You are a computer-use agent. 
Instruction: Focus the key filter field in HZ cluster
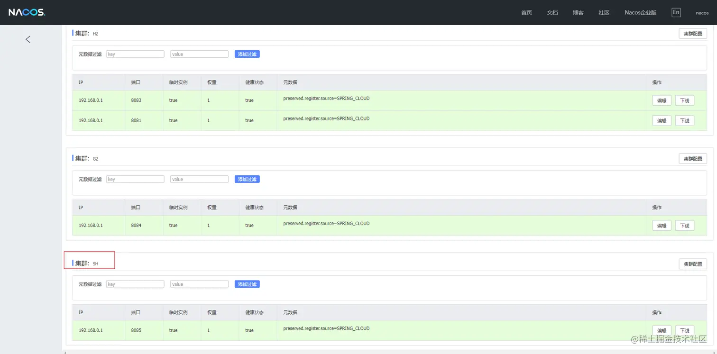click(x=135, y=54)
